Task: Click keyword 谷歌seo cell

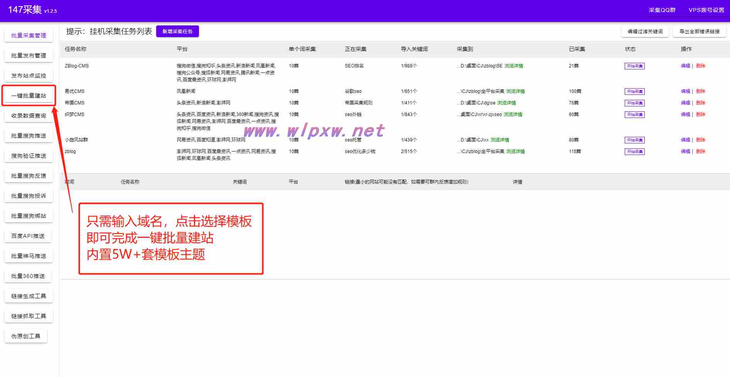Action: pyautogui.click(x=353, y=91)
